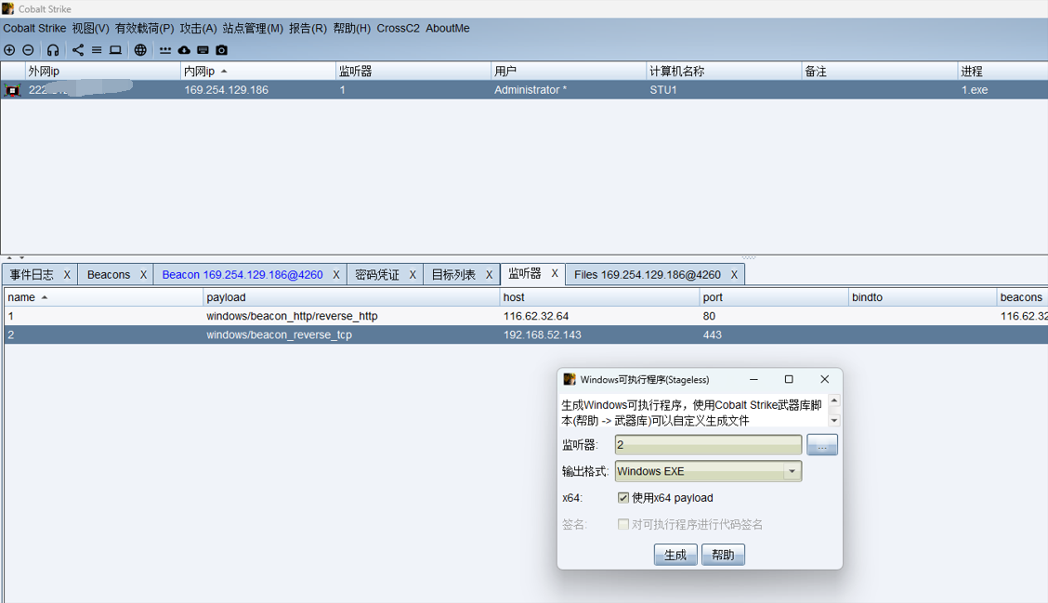Open the Listeners manager via the headphones icon

(x=52, y=50)
